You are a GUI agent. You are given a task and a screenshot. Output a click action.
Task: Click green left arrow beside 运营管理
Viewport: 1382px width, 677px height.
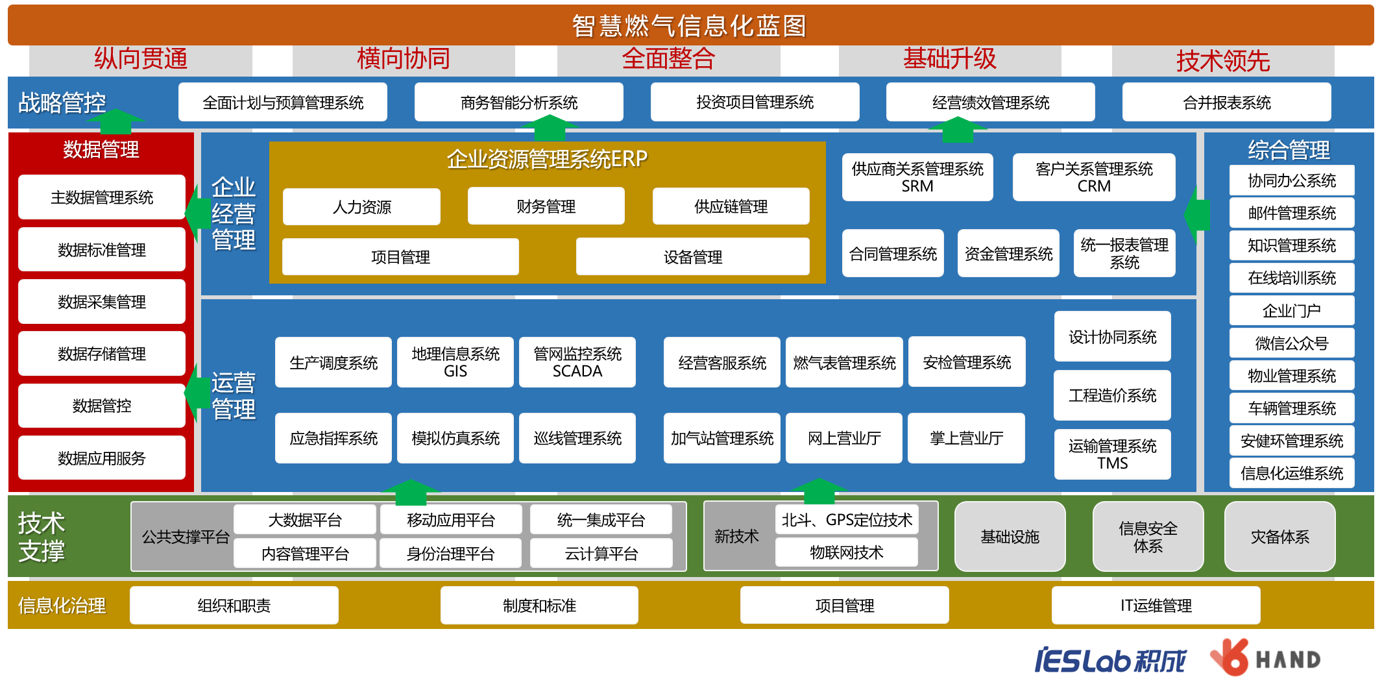pos(193,393)
